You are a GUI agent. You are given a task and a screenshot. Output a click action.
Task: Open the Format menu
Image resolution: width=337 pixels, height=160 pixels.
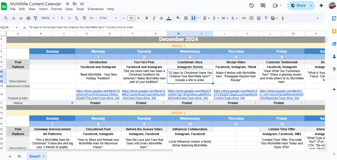point(56,9)
